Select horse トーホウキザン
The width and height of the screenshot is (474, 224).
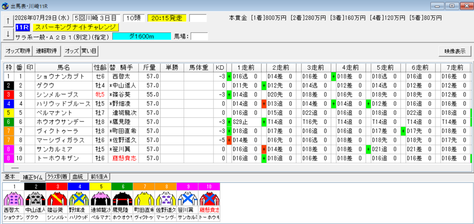[64, 158]
